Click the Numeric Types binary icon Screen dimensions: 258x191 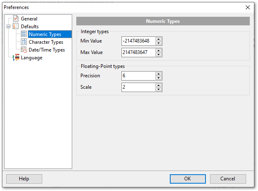24,34
